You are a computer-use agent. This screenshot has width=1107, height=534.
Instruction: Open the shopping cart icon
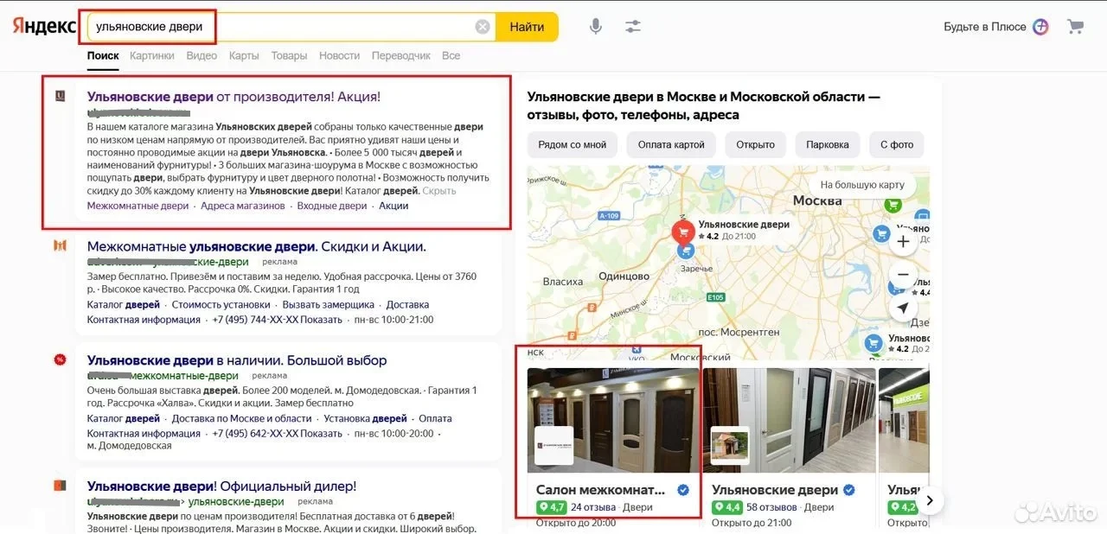[1075, 27]
